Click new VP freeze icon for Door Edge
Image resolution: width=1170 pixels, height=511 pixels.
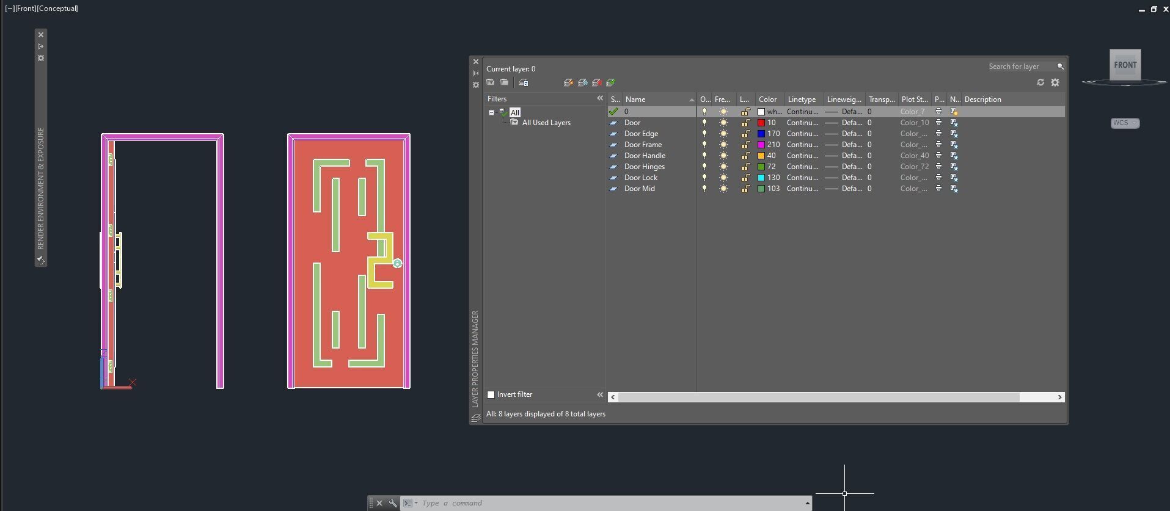(954, 134)
